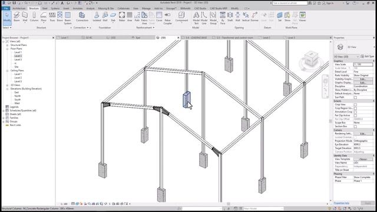The image size is (377, 212).
Task: Click the ViewCube in the 3D view
Action: [x=311, y=59]
